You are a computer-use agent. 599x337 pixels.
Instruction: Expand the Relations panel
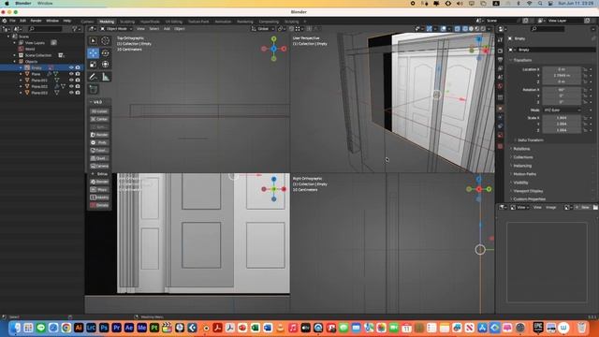pyautogui.click(x=520, y=149)
